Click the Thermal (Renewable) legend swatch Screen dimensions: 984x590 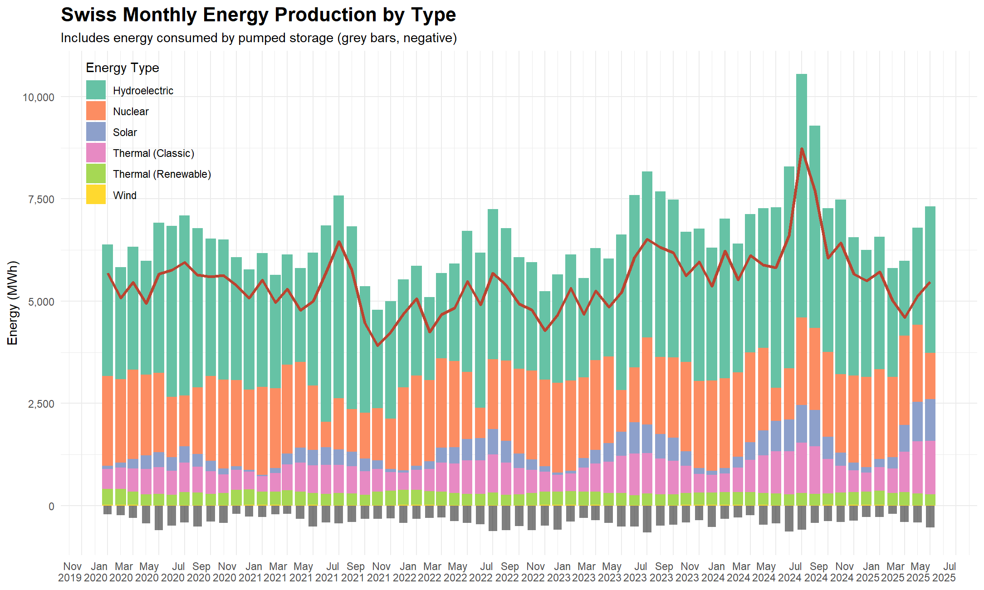pos(96,174)
